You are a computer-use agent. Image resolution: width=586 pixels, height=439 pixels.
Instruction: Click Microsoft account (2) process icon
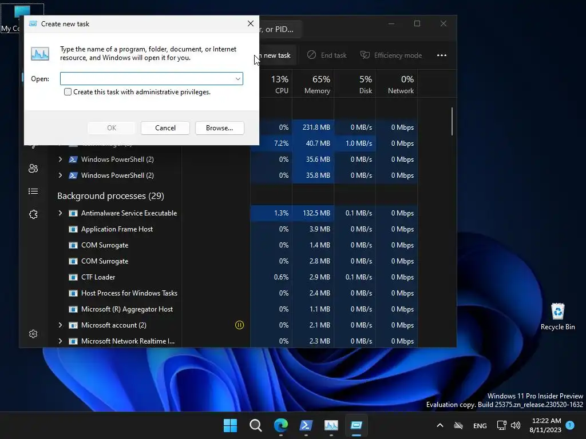coord(73,325)
